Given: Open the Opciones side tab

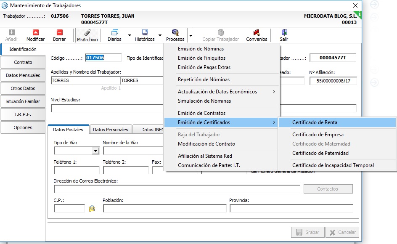Looking at the screenshot, I should click(x=23, y=127).
